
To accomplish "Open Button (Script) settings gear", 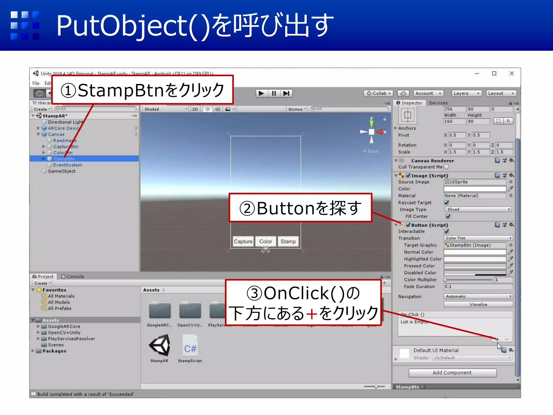I will pyautogui.click(x=511, y=225).
